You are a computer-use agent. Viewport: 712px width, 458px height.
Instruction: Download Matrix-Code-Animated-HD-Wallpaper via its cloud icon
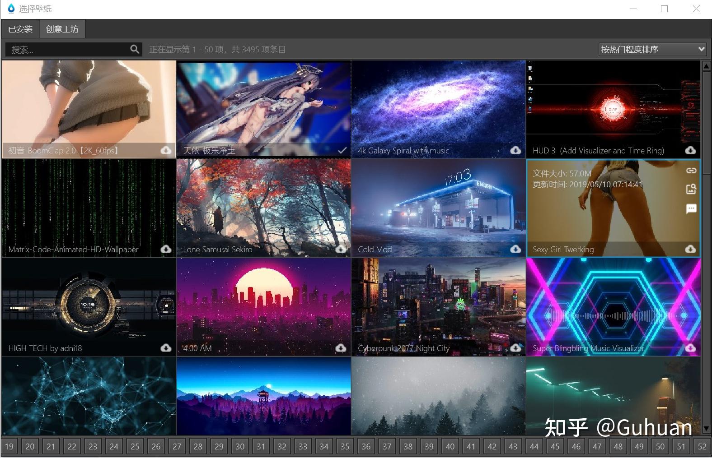(x=166, y=249)
